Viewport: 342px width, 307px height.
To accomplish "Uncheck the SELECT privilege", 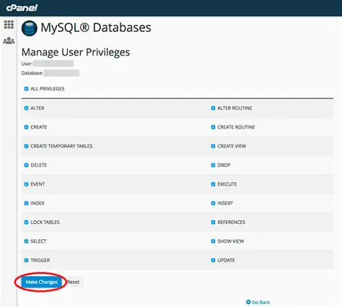I will point(27,241).
